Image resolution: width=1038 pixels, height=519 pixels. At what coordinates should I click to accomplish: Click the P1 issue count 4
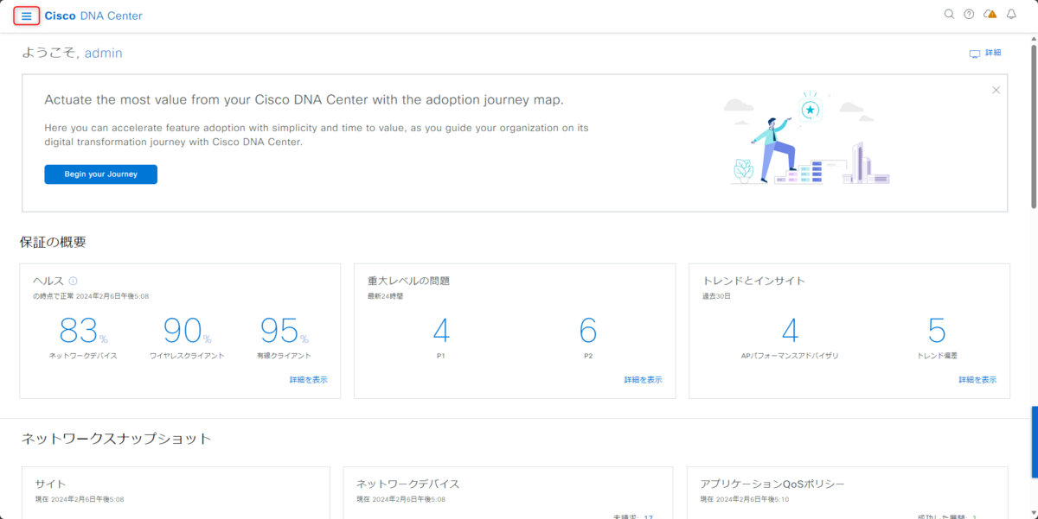pyautogui.click(x=441, y=332)
